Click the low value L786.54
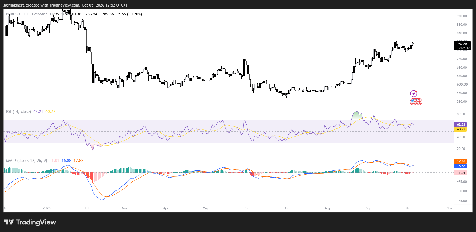476x232 pixels. tap(90, 14)
